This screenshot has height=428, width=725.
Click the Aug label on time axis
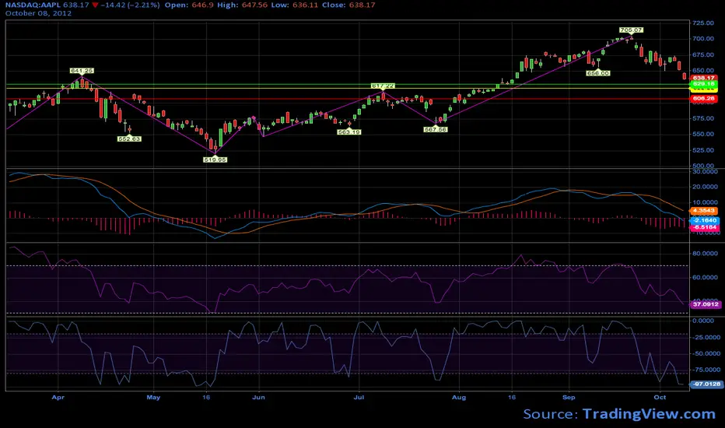click(x=459, y=398)
